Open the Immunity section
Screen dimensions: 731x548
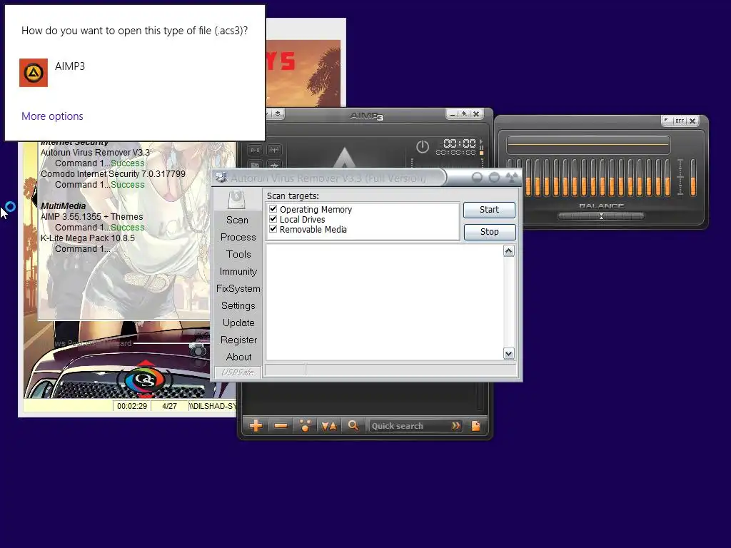(238, 272)
